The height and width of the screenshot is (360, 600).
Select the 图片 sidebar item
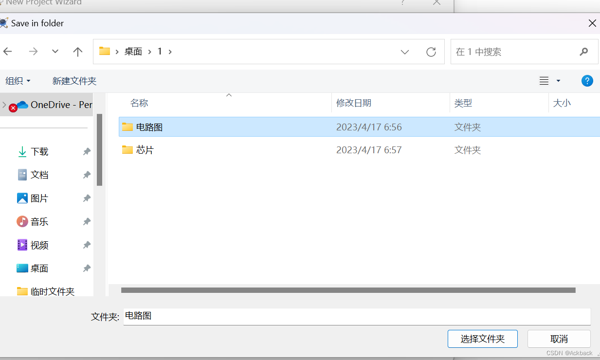[x=39, y=198]
